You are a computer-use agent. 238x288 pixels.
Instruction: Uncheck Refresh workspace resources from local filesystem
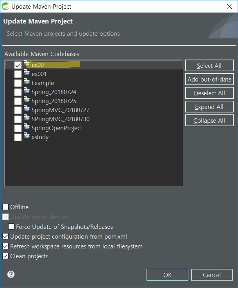pos(5,246)
